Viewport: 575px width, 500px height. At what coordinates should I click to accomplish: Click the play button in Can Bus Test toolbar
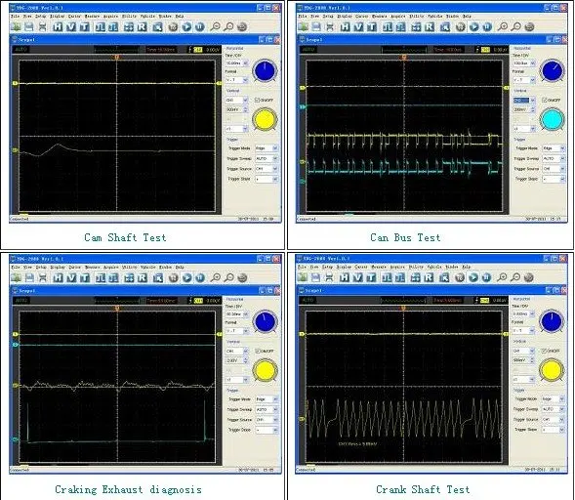[x=474, y=26]
